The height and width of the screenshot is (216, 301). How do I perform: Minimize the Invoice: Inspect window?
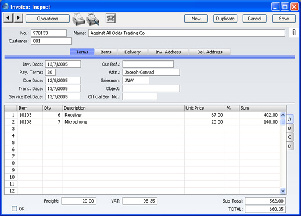point(275,7)
